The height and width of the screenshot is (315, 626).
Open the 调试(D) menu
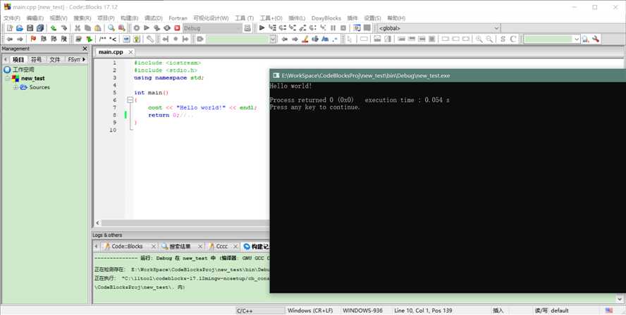point(153,18)
